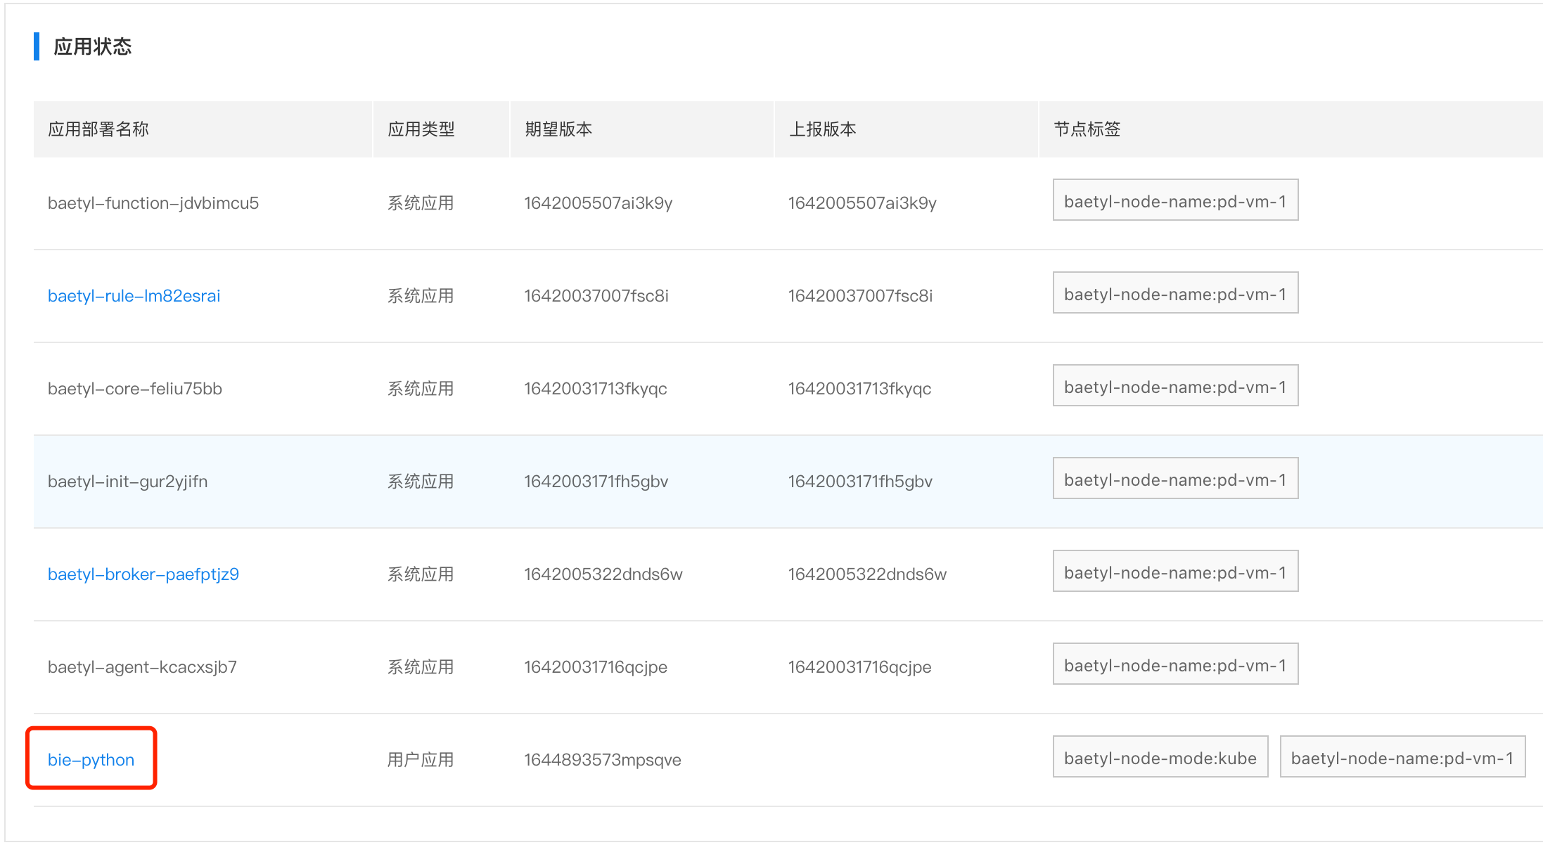The height and width of the screenshot is (845, 1543).
Task: Click node tag in baetyl-broker-paefptjz9 row
Action: pos(1175,571)
